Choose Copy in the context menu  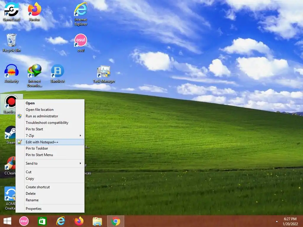[x=50, y=179]
